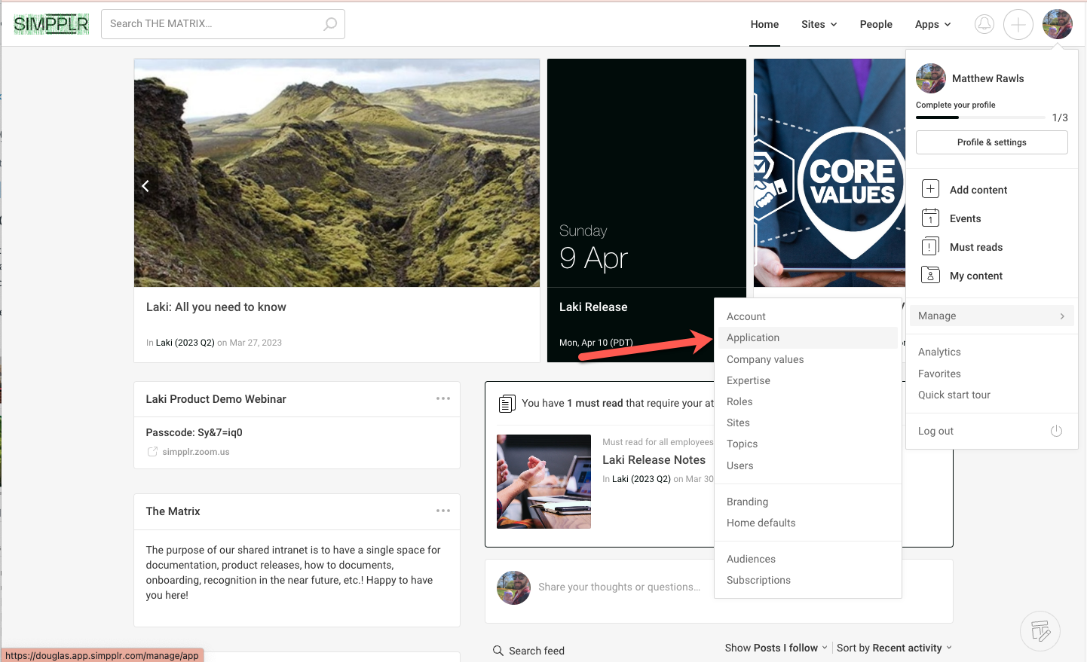Viewport: 1087px width, 662px height.
Task: Click the profile completion progress bar
Action: point(980,117)
